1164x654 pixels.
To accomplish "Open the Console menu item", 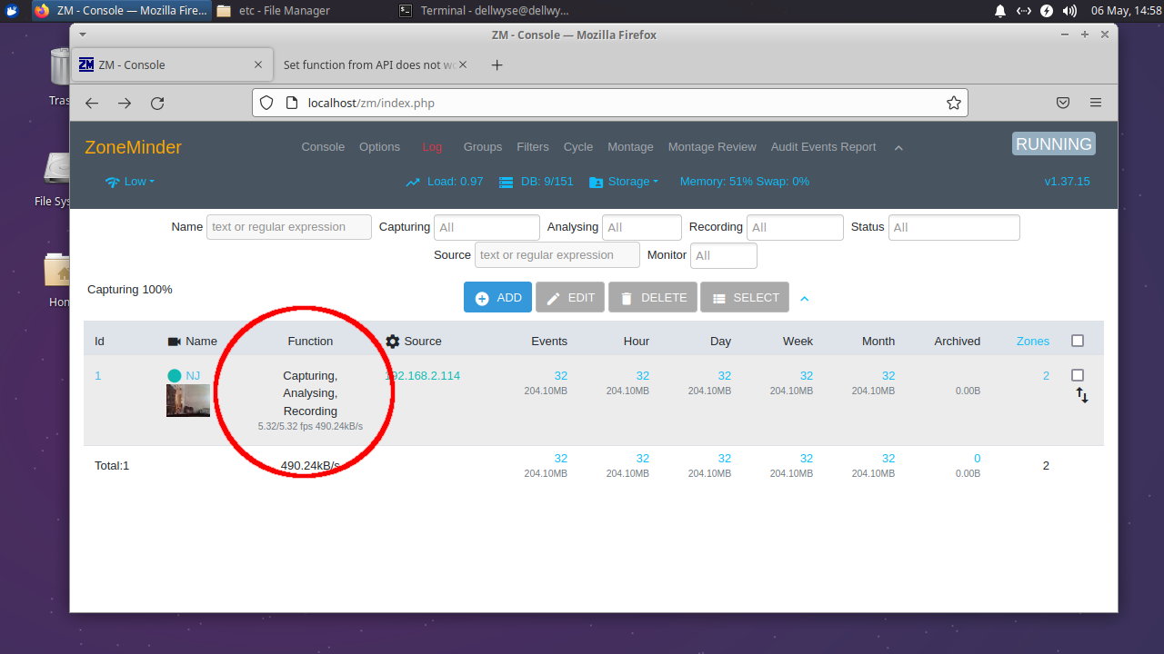I will (323, 147).
